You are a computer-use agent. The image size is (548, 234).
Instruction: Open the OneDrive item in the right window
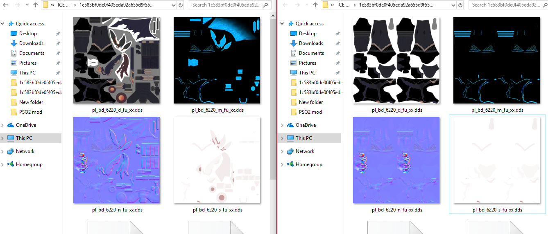[308, 125]
